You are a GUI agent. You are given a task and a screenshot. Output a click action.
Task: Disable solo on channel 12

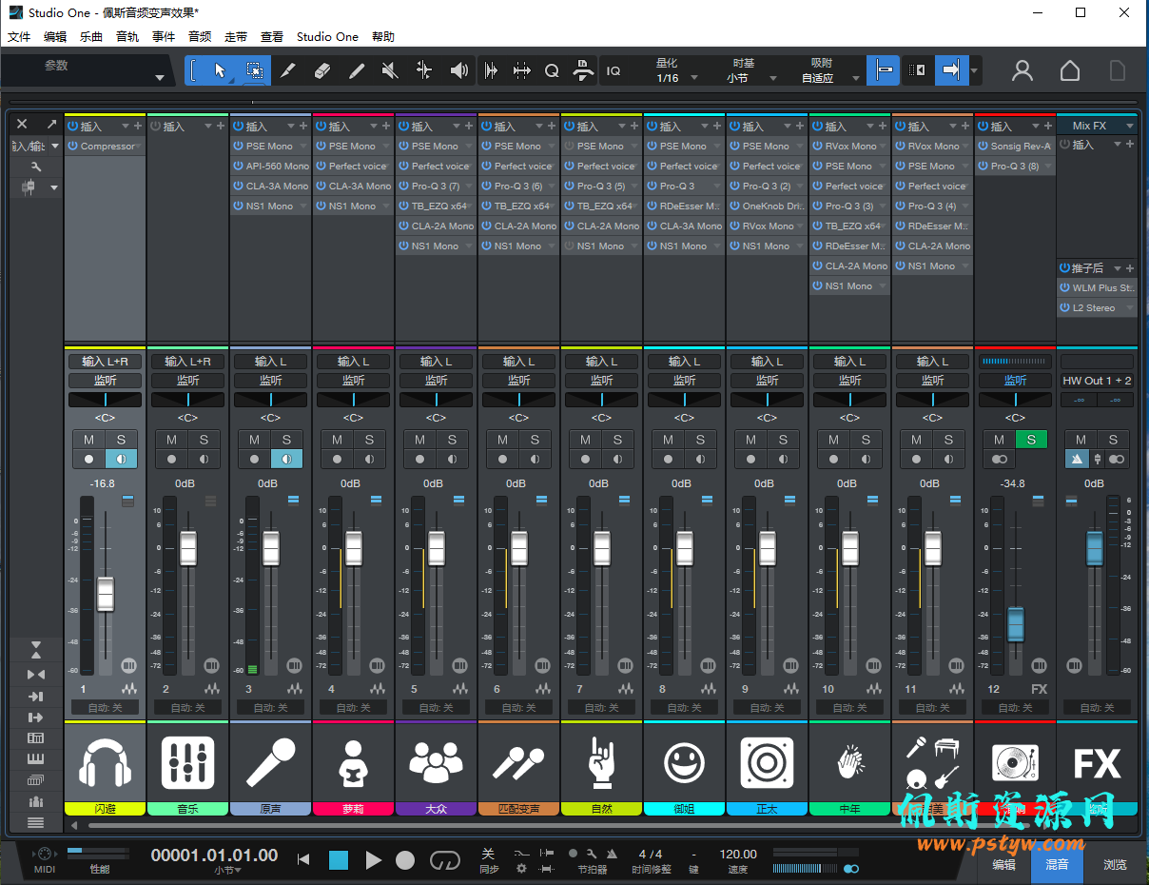click(1031, 440)
